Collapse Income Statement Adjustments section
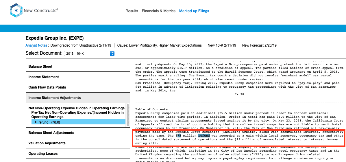346x162 pixels. tap(78, 97)
